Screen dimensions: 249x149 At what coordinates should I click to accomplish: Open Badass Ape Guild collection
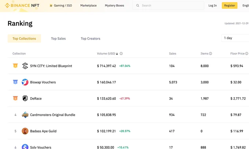tap(43, 131)
